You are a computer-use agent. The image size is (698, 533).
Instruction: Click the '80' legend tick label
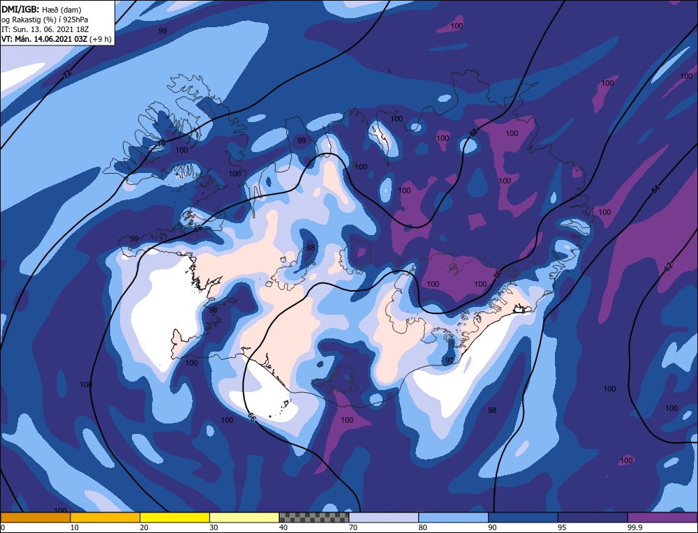coord(423,527)
